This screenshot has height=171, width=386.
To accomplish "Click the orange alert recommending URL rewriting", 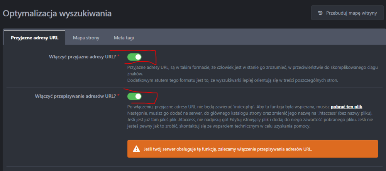I will click(x=252, y=149).
